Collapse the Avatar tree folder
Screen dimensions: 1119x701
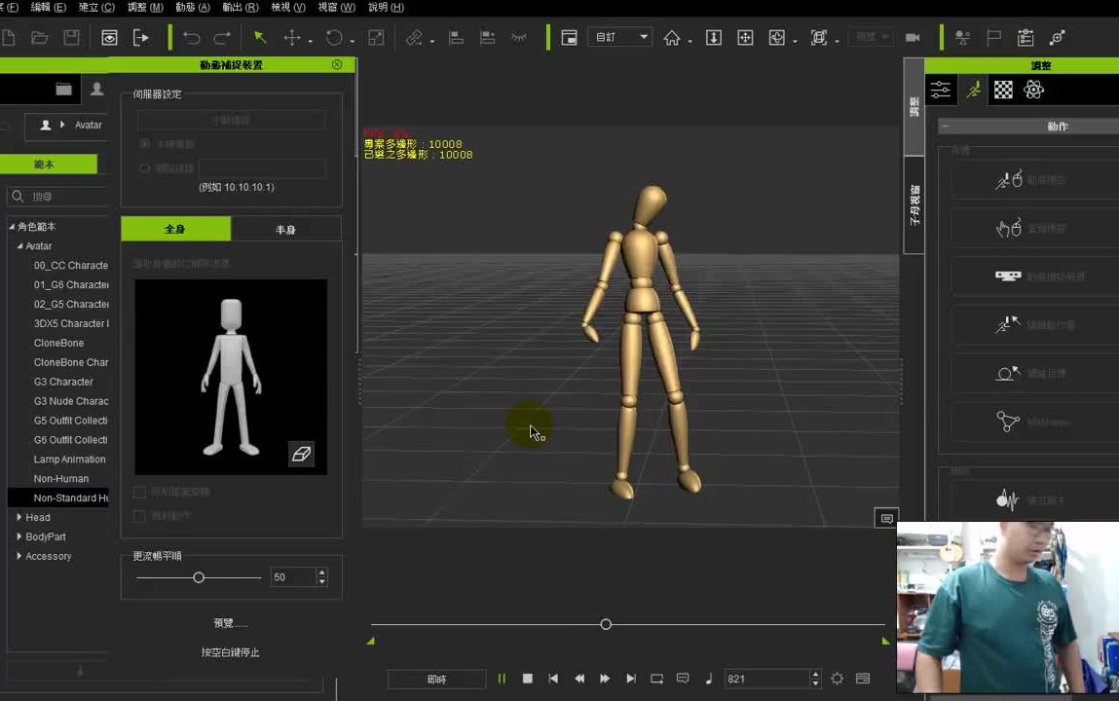[19, 246]
